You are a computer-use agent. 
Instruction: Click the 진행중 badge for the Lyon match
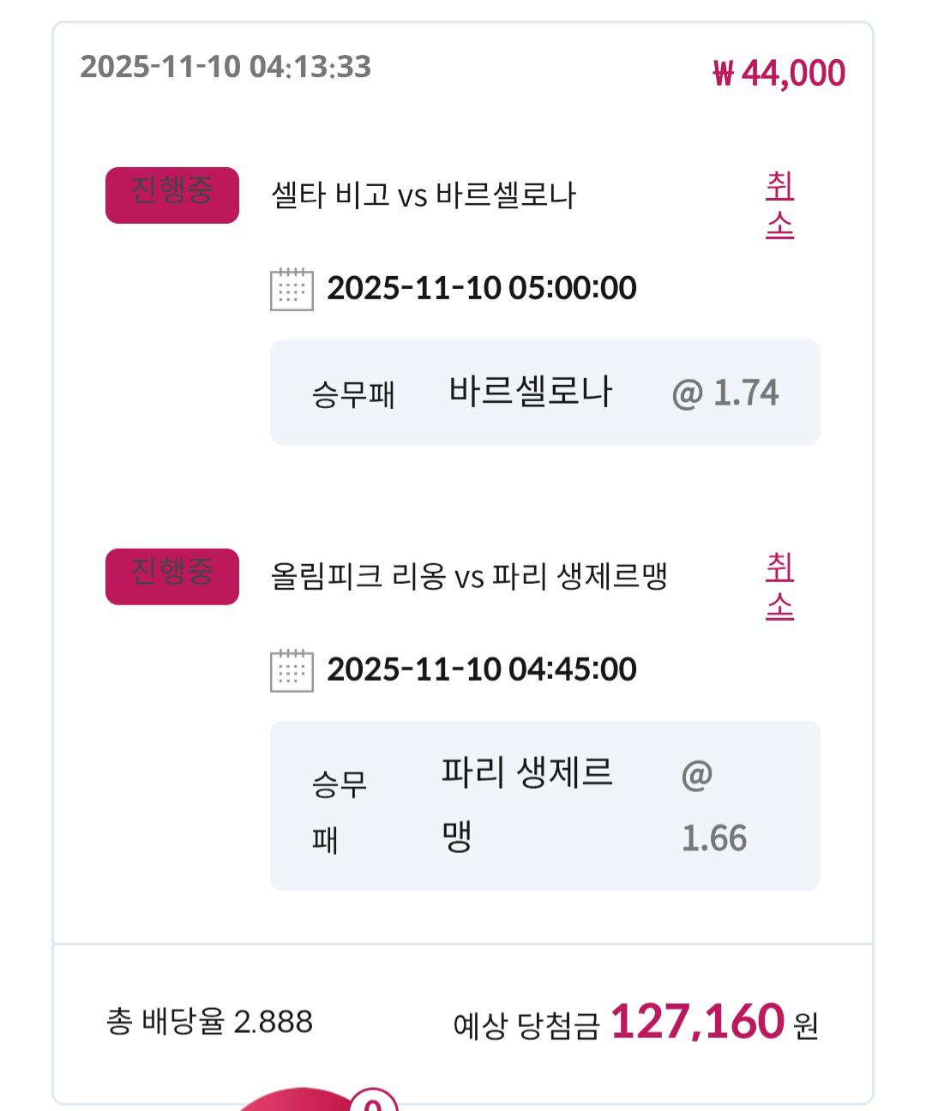pos(172,576)
